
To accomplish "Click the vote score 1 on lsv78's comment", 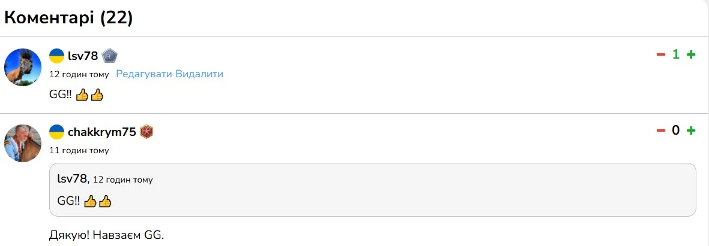I will (x=676, y=55).
